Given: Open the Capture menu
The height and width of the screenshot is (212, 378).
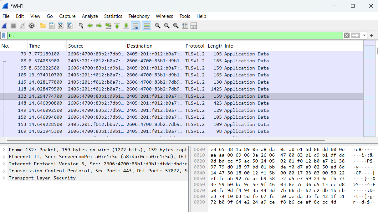Looking at the screenshot, I should [67, 16].
